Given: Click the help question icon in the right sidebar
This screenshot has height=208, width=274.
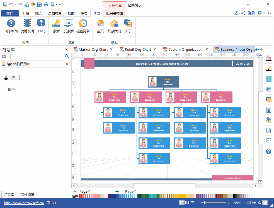Looking at the screenshot, I should tap(269, 151).
